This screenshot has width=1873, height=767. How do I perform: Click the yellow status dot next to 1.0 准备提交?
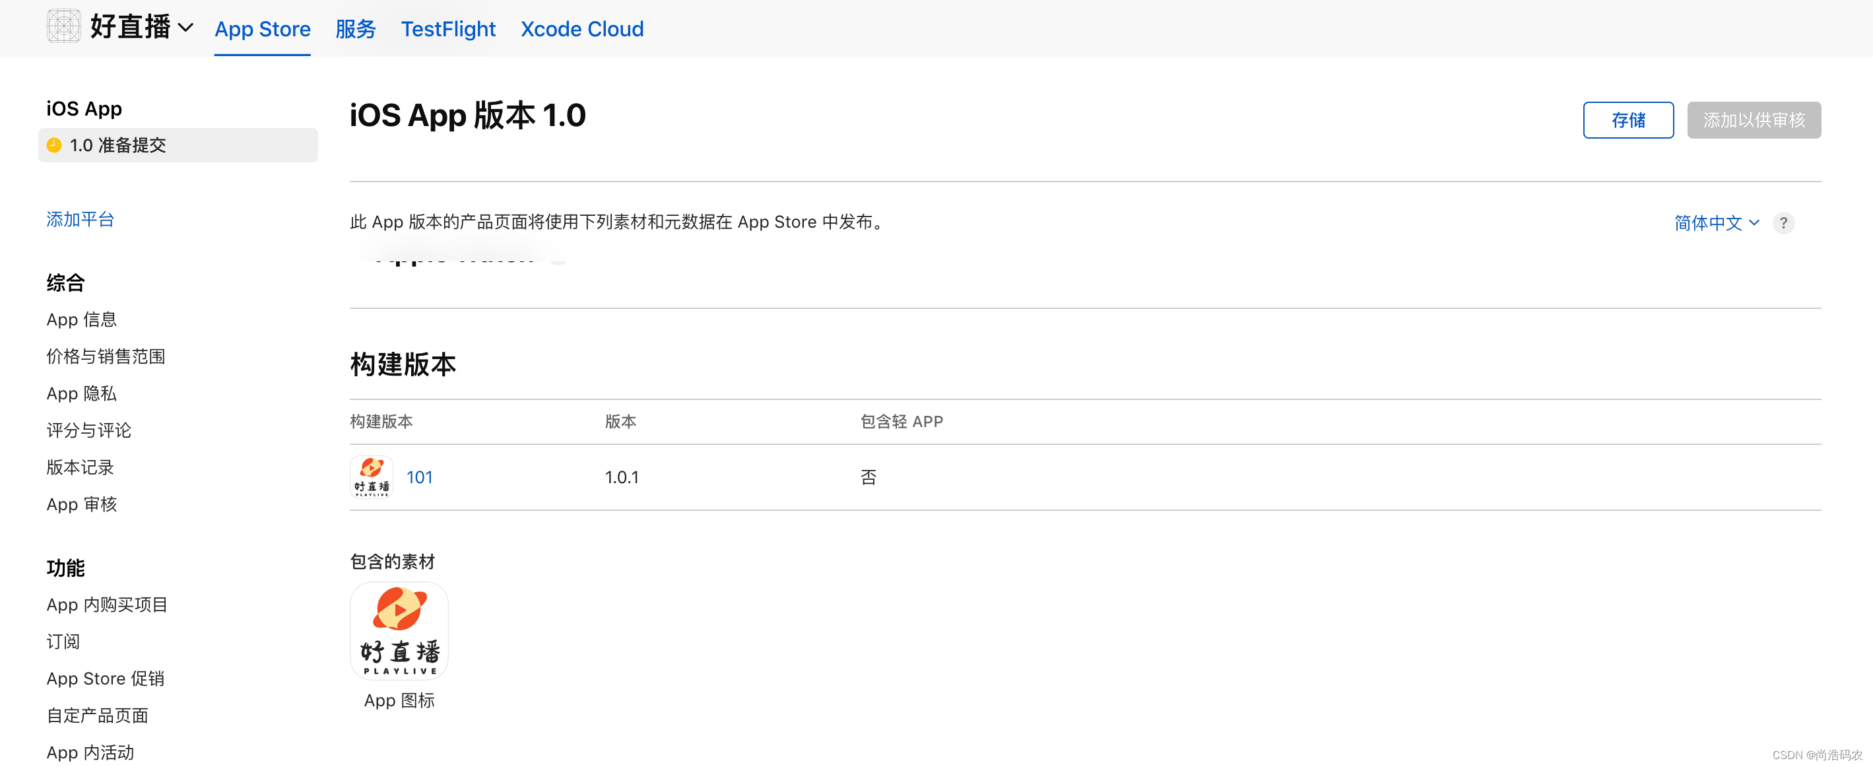[54, 145]
